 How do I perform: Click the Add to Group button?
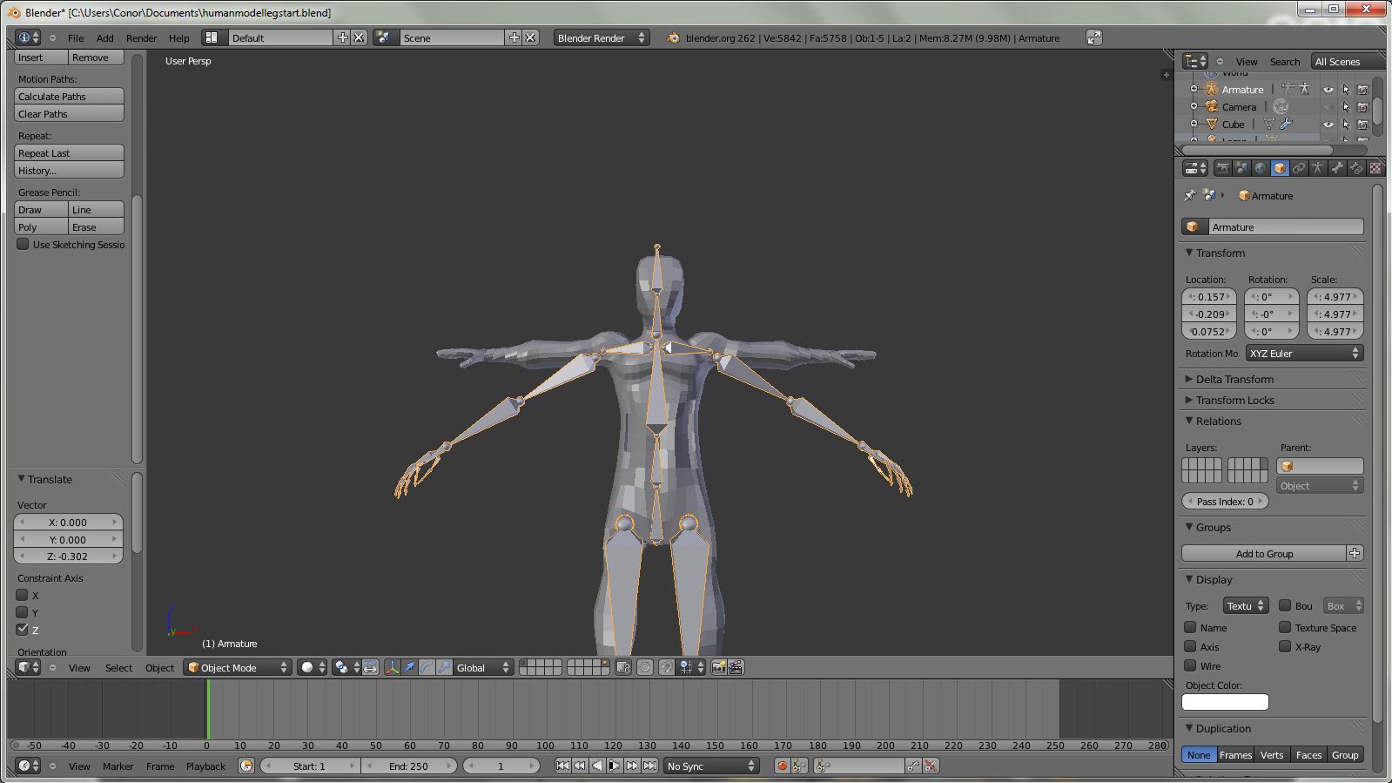[x=1264, y=554]
